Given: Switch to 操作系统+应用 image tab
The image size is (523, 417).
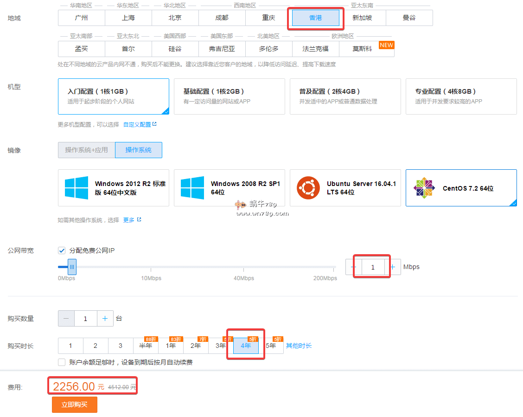Looking at the screenshot, I should pyautogui.click(x=86, y=150).
